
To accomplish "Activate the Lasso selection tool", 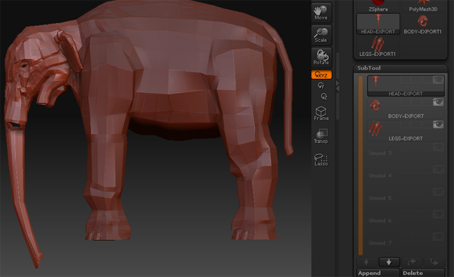I will click(x=321, y=159).
